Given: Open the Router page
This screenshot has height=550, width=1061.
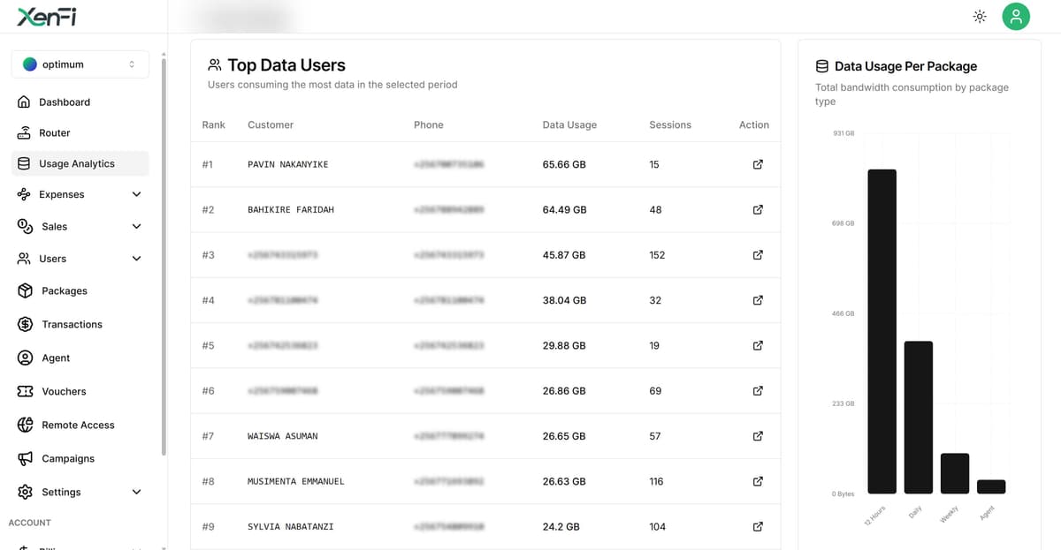Looking at the screenshot, I should coord(80,133).
